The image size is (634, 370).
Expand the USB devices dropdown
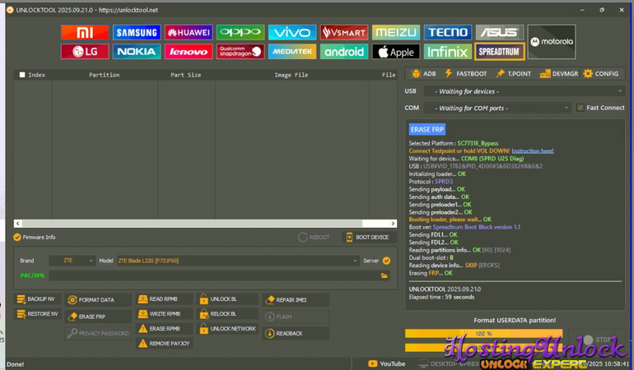tap(523, 91)
